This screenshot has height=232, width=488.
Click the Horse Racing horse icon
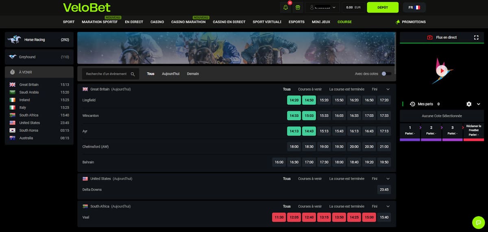point(14,39)
